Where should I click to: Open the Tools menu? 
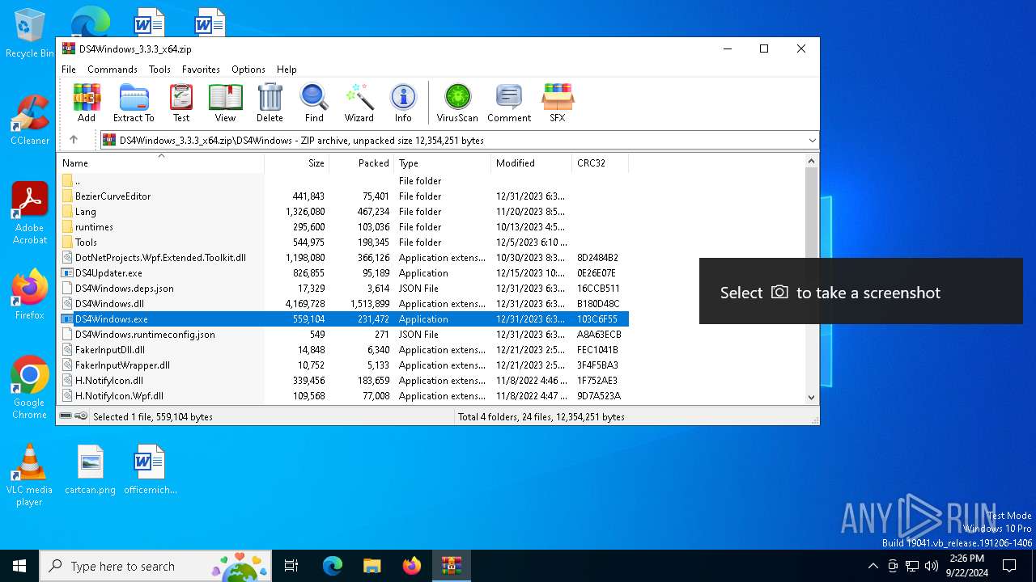[x=159, y=70]
